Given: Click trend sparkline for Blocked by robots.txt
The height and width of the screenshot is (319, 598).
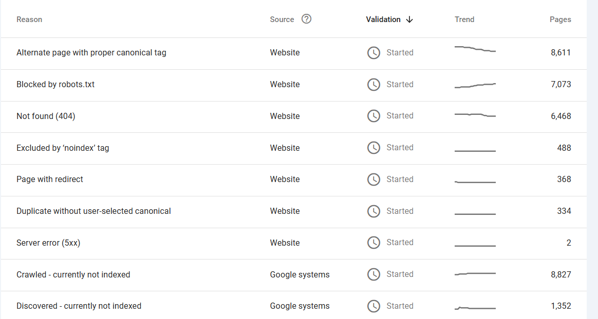Looking at the screenshot, I should point(475,86).
